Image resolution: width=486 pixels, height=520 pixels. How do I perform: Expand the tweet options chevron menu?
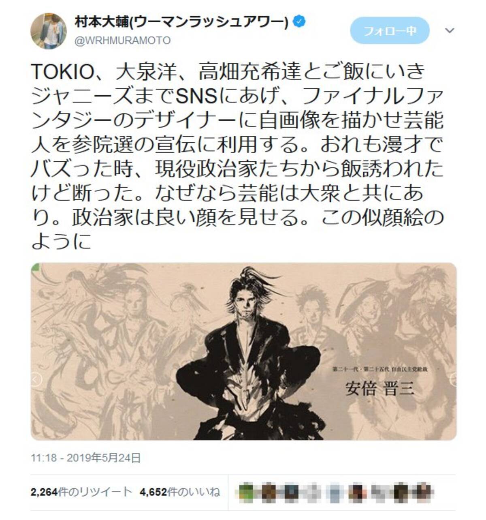[x=450, y=30]
